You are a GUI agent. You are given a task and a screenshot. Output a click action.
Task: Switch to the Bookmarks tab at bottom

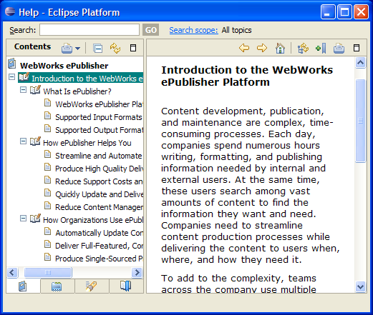[x=126, y=286]
